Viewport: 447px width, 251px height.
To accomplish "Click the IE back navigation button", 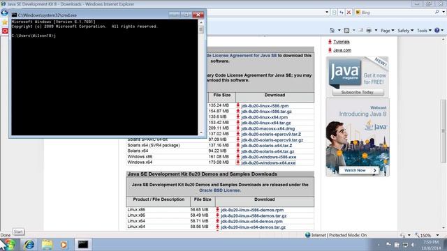I will click(4, 13).
